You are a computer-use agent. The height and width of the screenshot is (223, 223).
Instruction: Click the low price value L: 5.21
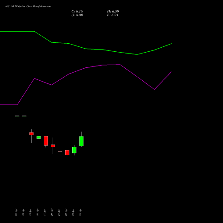[x=113, y=15]
